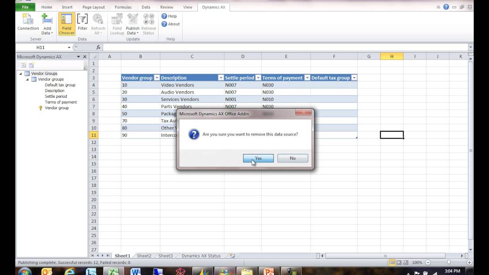The width and height of the screenshot is (489, 275).
Task: Click first toolbar icon in Dynamics AX pane
Action: [24, 65]
